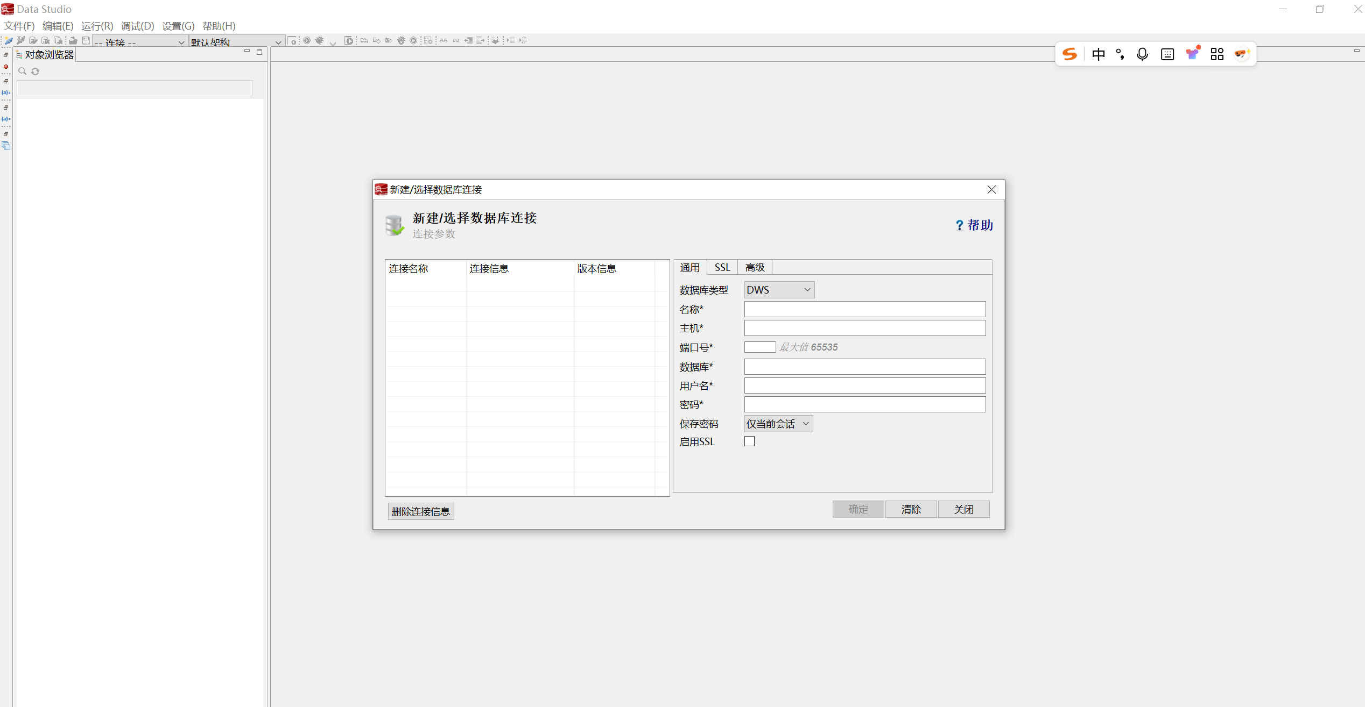Image resolution: width=1365 pixels, height=707 pixels.
Task: Click inside the 端口号 input field
Action: pos(759,347)
